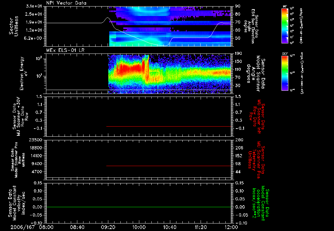Select the "1.2e+01" sector tick label

[34, 30]
